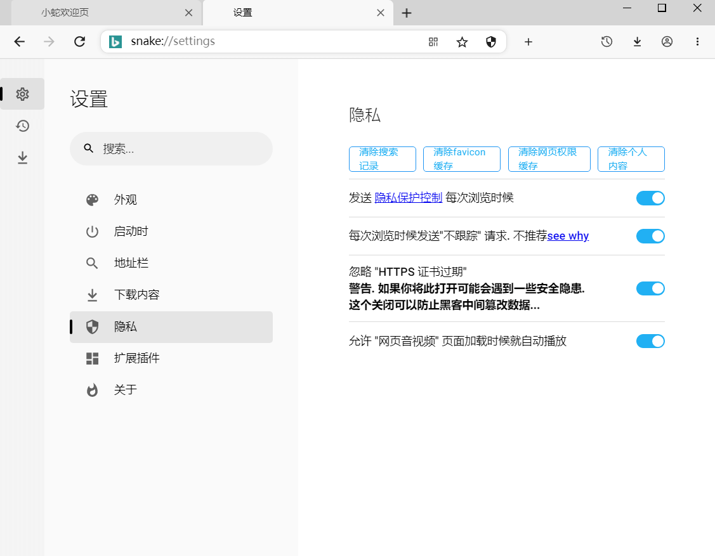Go back using the back arrow
The width and height of the screenshot is (715, 556).
[x=19, y=41]
